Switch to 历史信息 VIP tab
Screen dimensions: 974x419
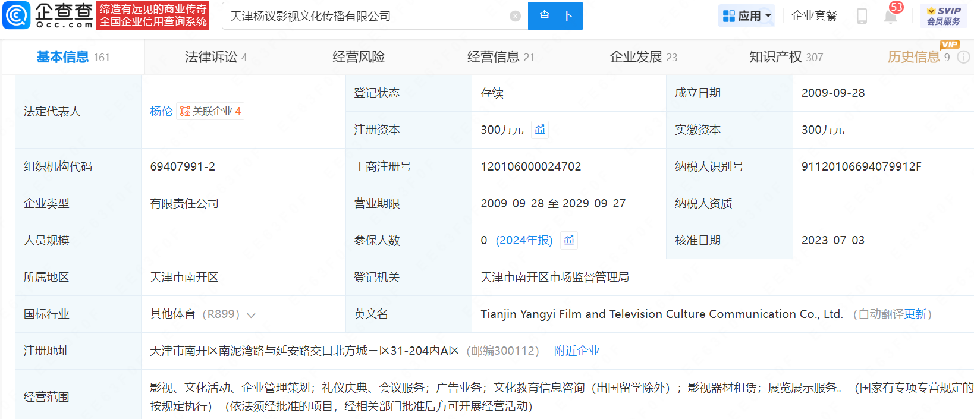[x=919, y=57]
